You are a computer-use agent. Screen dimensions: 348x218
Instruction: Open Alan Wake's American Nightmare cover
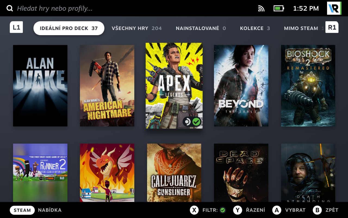pyautogui.click(x=107, y=86)
